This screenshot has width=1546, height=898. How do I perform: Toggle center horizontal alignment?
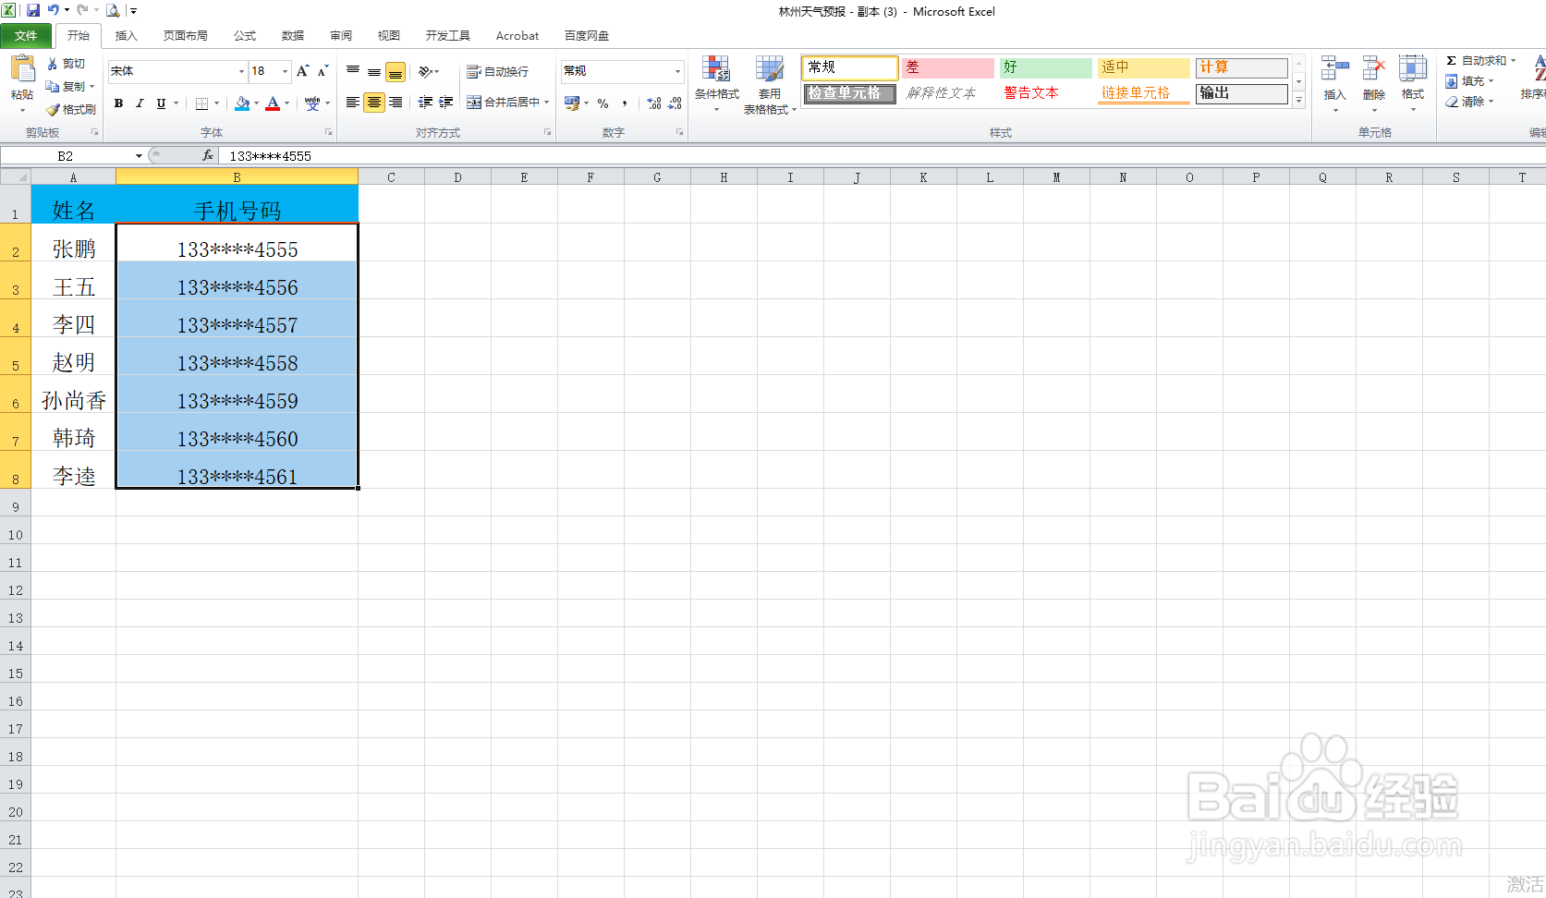(x=374, y=103)
